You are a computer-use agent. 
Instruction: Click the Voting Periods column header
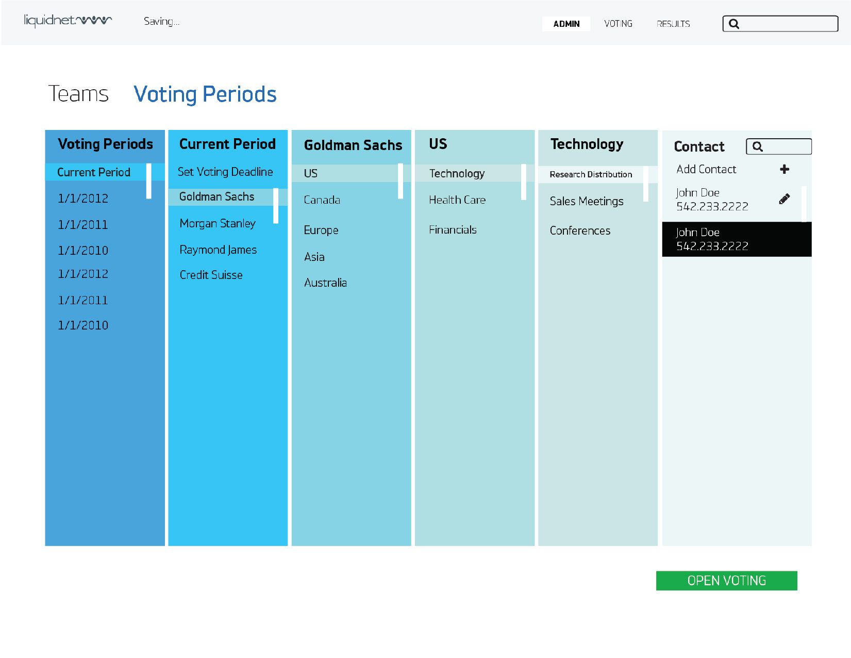tap(105, 144)
